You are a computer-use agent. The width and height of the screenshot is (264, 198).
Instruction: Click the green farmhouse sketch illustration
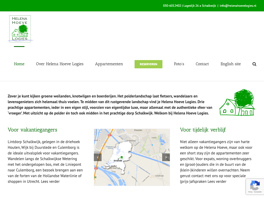237,103
